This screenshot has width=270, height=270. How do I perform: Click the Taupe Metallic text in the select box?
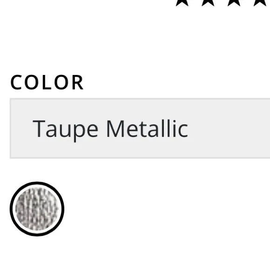[x=110, y=129]
